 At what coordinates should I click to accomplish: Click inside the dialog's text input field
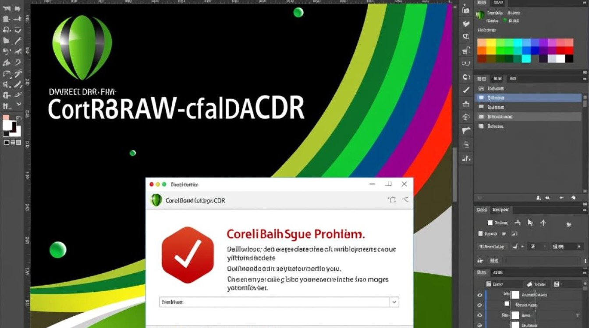click(274, 302)
